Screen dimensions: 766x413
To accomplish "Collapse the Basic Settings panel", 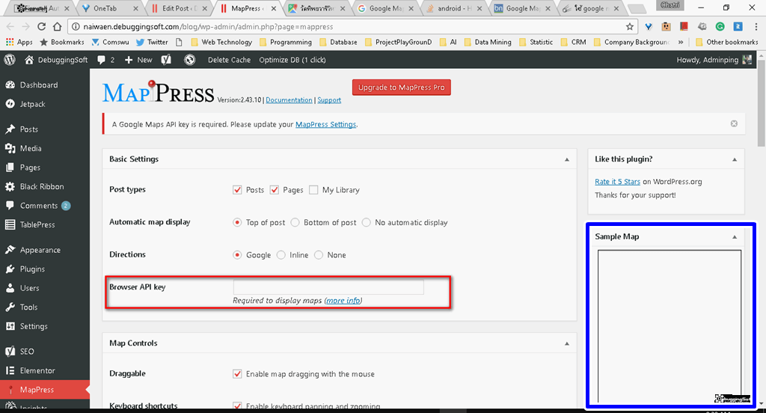I will click(x=567, y=159).
